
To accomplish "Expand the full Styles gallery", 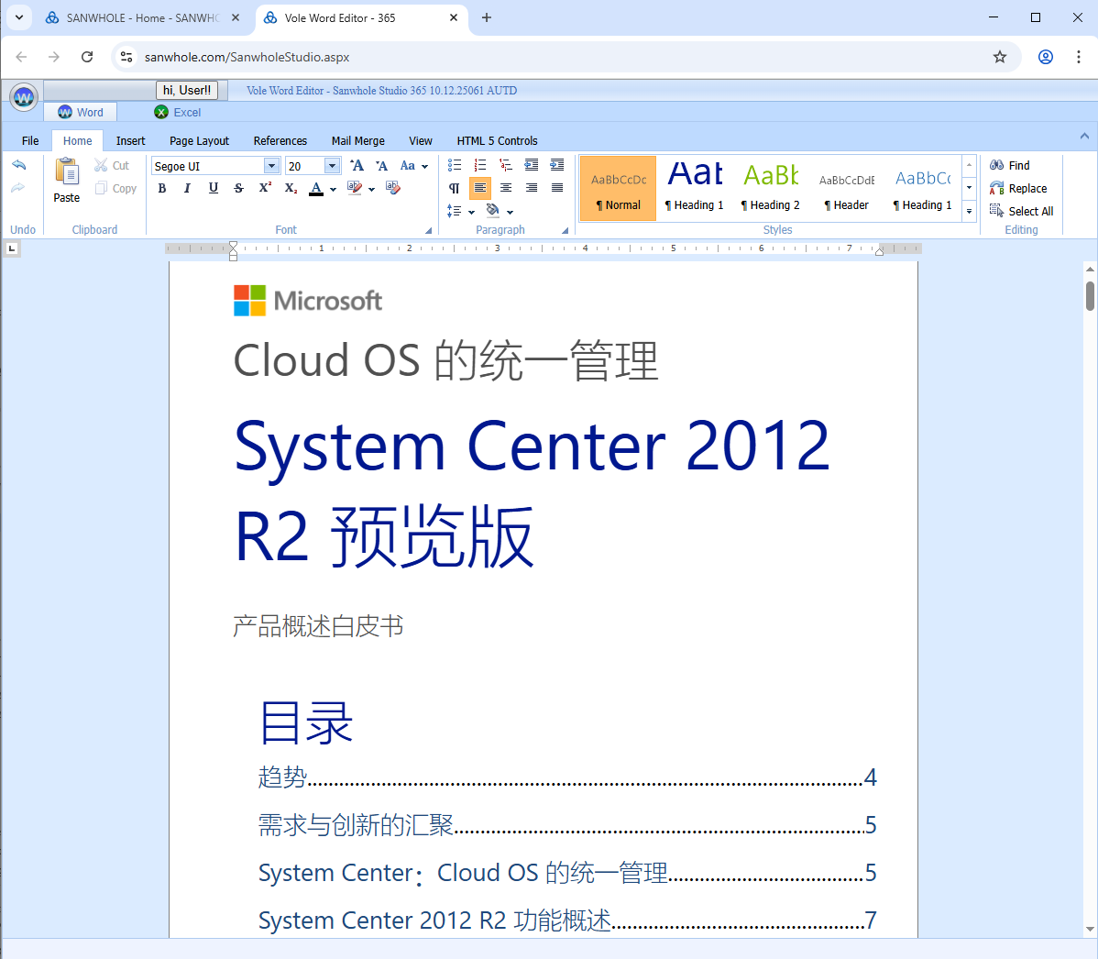I will [x=969, y=211].
